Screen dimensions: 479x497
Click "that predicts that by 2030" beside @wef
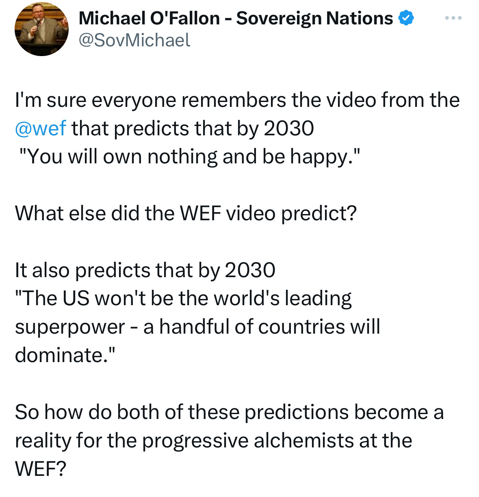pos(193,129)
